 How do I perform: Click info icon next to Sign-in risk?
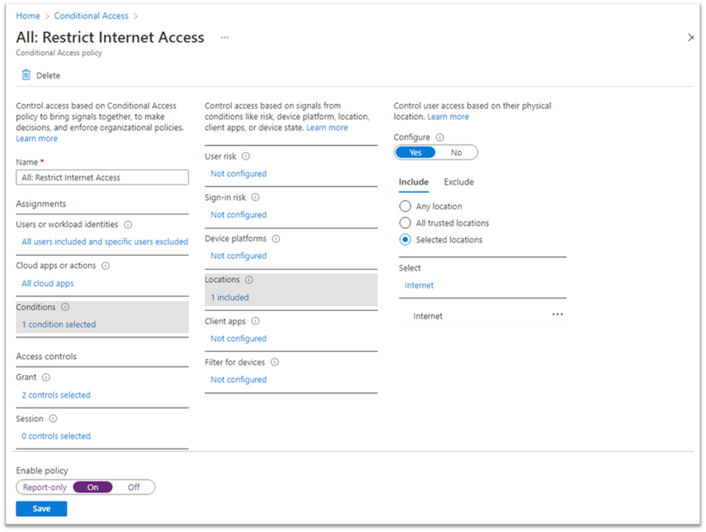255,198
